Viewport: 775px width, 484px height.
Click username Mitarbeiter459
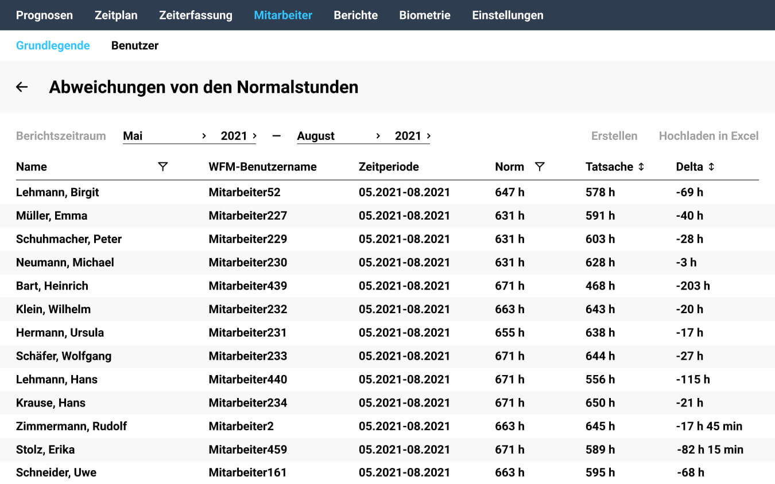[248, 450]
